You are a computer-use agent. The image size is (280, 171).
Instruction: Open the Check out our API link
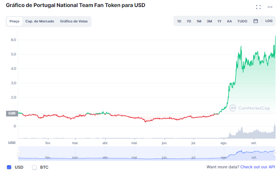click(258, 167)
